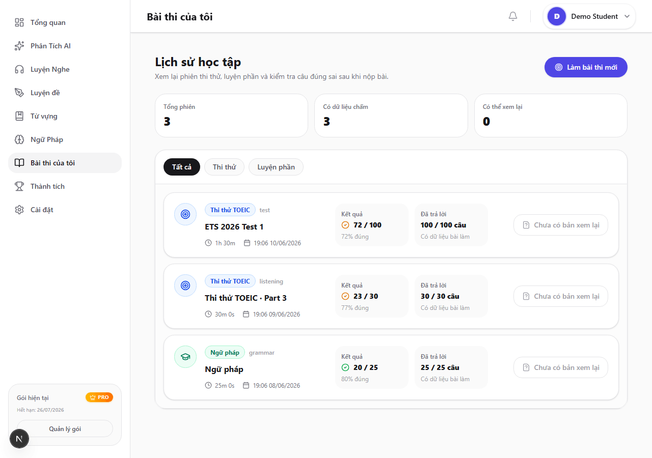Click the ETS 2026 Test 1 target icon
652x458 pixels.
(x=185, y=214)
